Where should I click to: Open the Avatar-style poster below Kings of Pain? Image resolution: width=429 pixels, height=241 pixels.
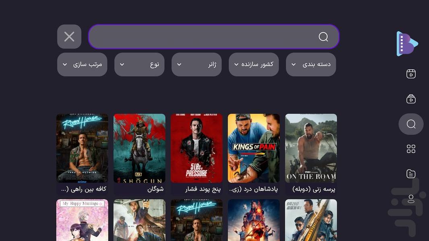[x=254, y=220]
